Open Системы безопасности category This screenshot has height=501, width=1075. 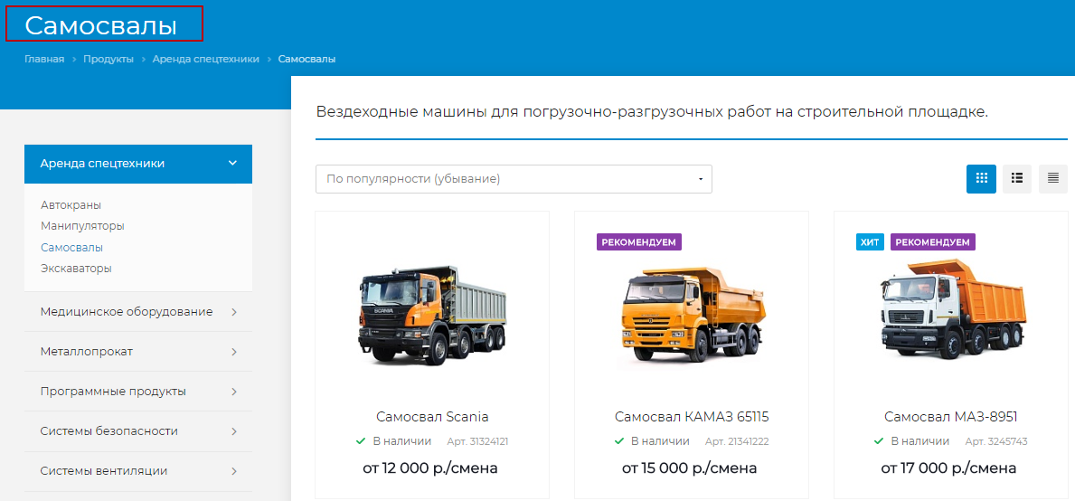[109, 431]
